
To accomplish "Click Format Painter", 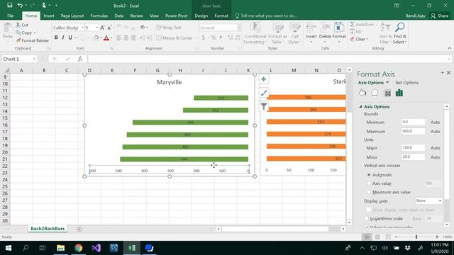I will tap(33, 40).
